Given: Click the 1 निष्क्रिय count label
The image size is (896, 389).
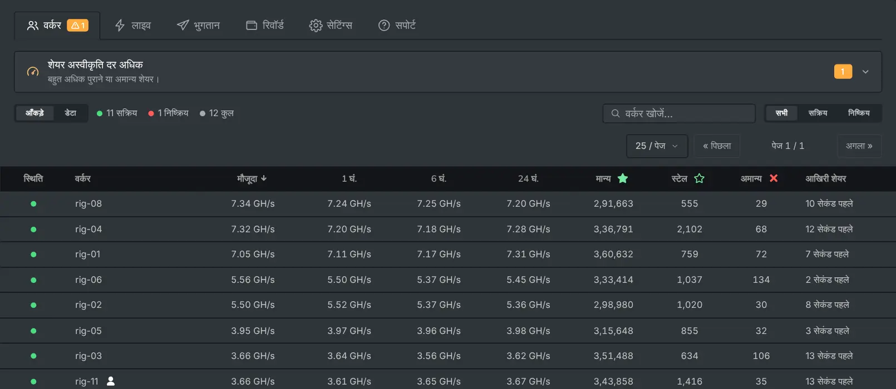Looking at the screenshot, I should [169, 113].
